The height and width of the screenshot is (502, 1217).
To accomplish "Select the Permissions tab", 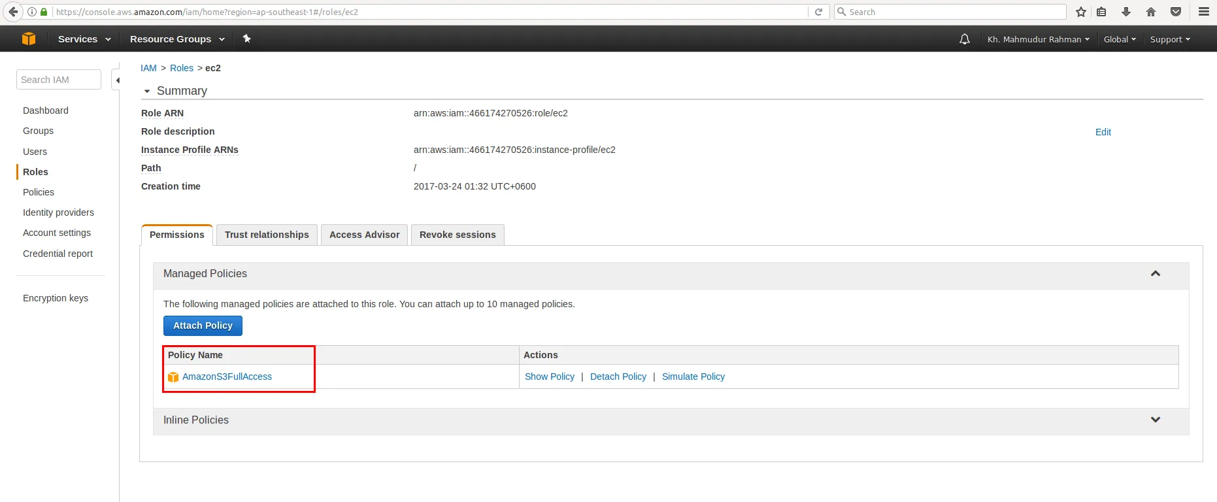I will coord(177,235).
